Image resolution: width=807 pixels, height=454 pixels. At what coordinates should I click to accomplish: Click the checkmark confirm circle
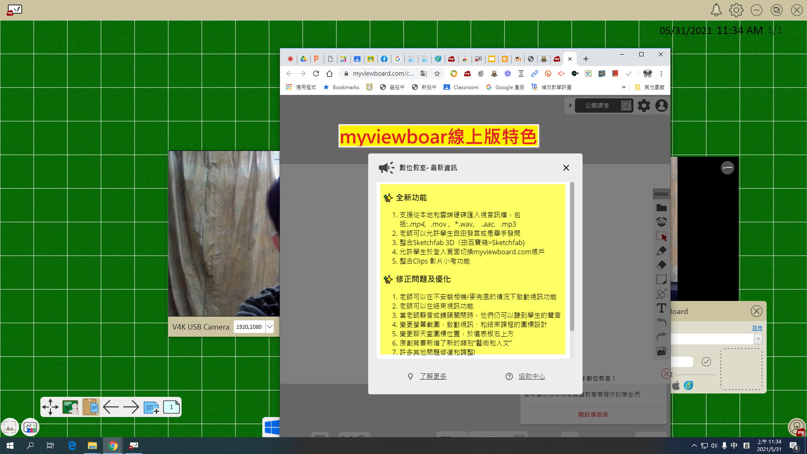(706, 362)
